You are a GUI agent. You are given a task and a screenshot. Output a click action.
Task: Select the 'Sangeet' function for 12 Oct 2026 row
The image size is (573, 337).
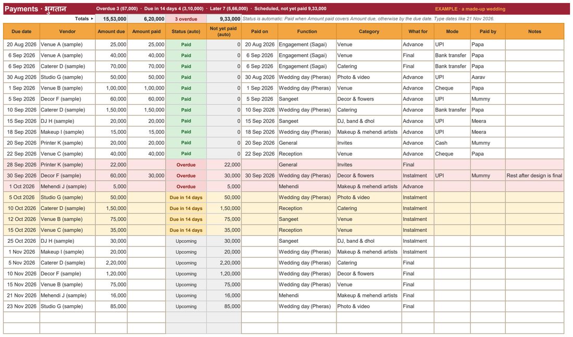[307, 219]
